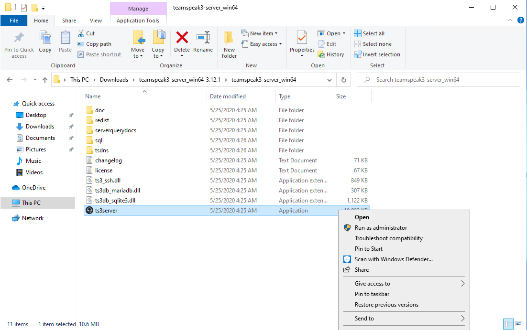Click Paste shortcut in the ribbon
Viewport: 527px width, 330px height.
(99, 54)
